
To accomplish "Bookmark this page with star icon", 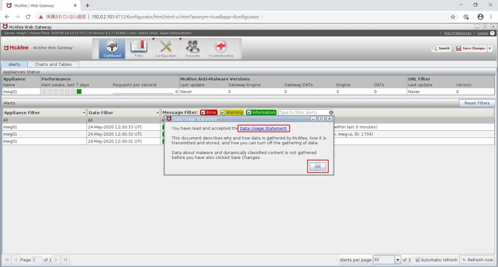I will 453,17.
